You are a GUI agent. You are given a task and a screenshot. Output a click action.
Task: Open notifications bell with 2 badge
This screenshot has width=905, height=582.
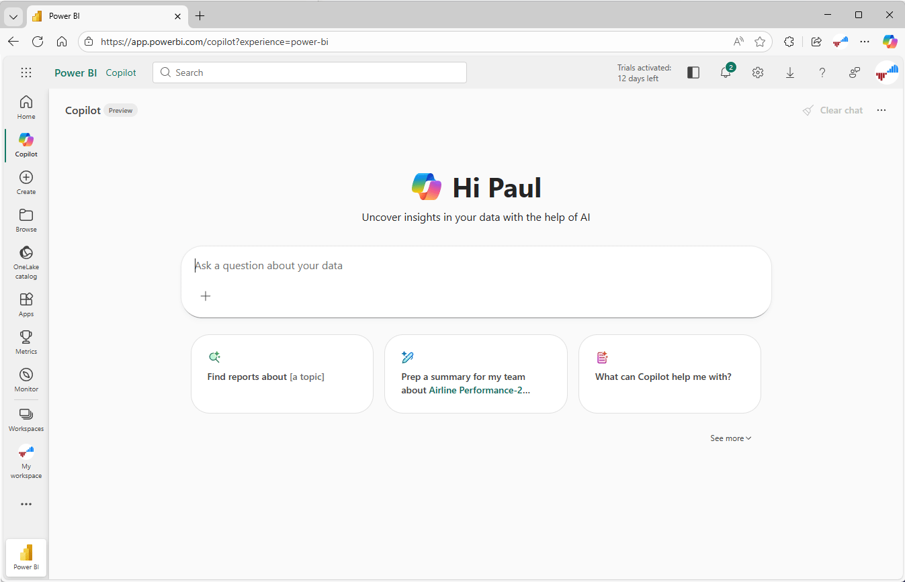(726, 72)
